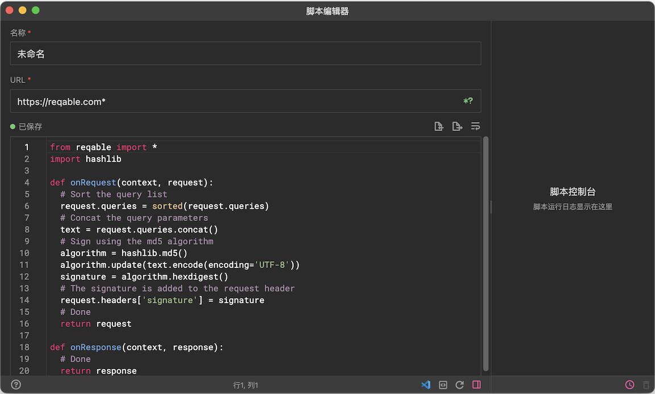Click the import script file icon
The height and width of the screenshot is (394, 655).
[x=438, y=127]
